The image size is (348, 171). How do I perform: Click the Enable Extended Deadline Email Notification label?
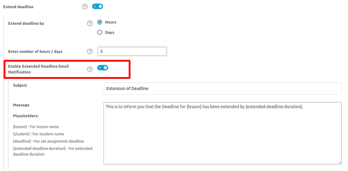[39, 69]
